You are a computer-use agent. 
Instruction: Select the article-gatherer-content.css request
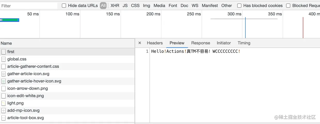coord(67,67)
